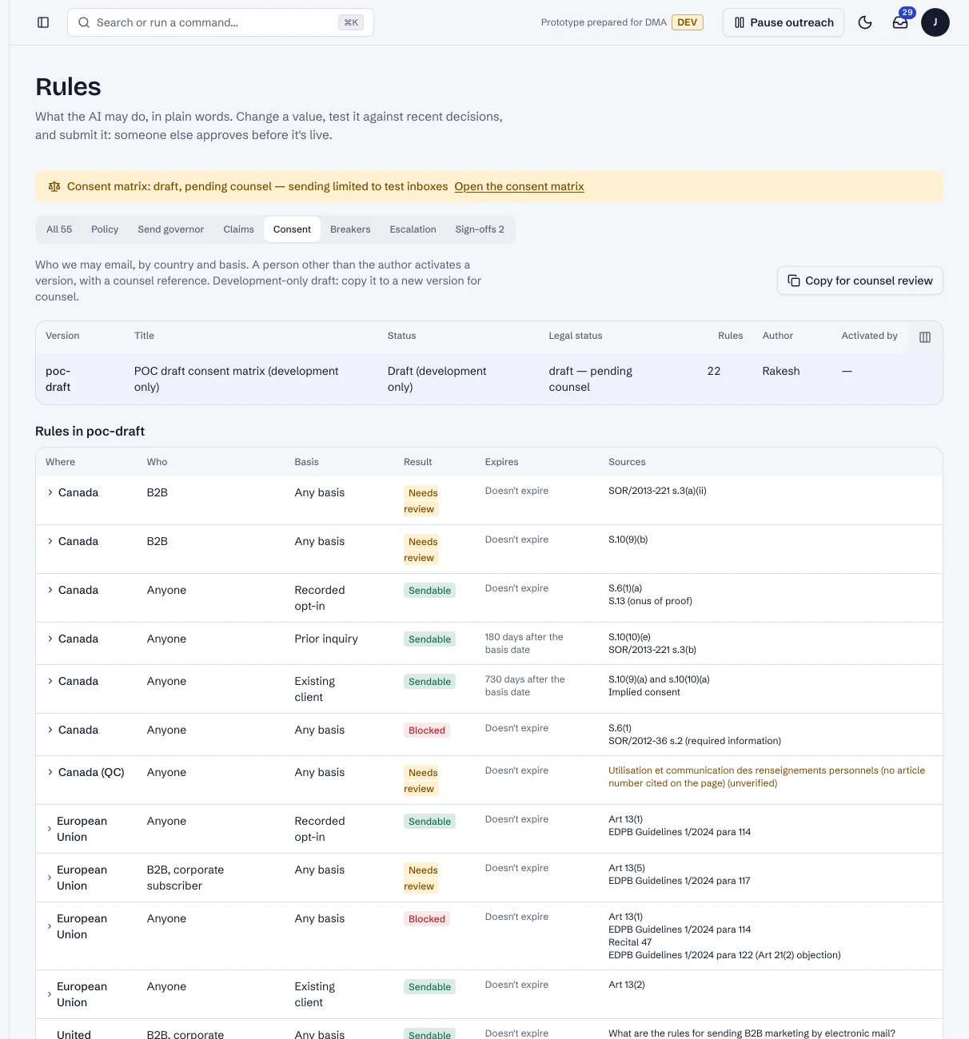The image size is (969, 1039).
Task: Open the user avatar menu J
Action: click(935, 22)
